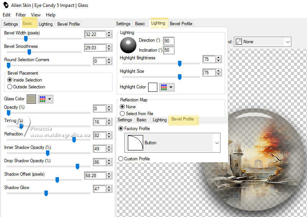
Task: Click the lighting direction sphere
Action: (x=128, y=45)
